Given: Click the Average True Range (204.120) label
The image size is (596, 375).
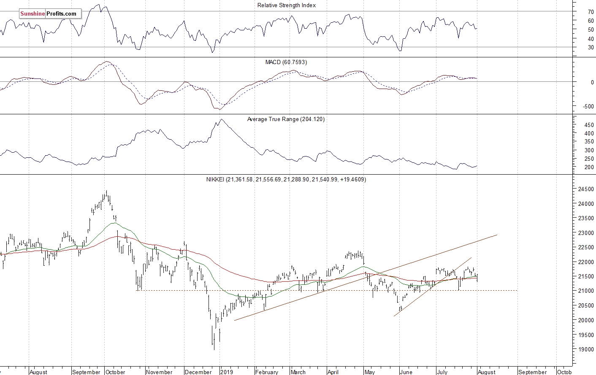Looking at the screenshot, I should (286, 119).
